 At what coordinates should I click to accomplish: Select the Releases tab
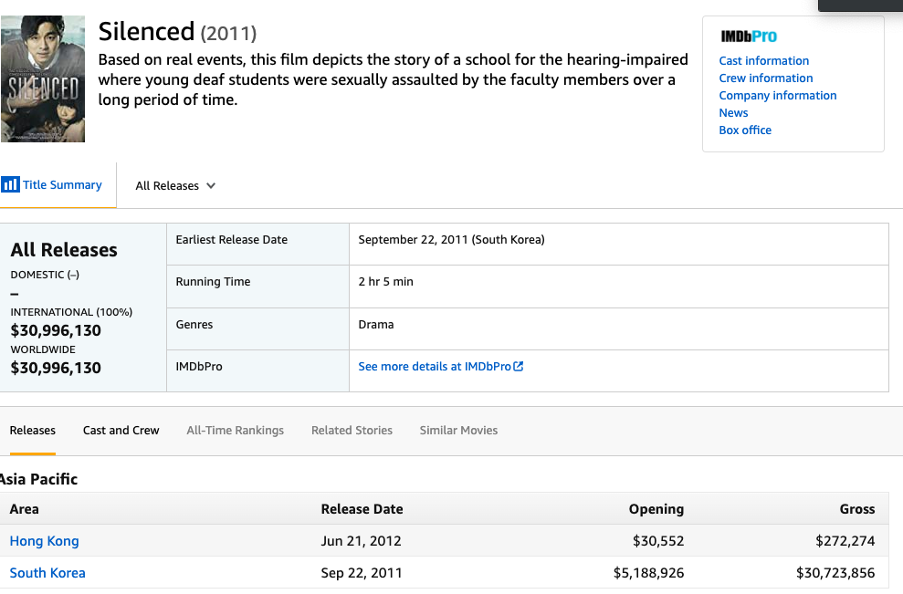pyautogui.click(x=33, y=431)
